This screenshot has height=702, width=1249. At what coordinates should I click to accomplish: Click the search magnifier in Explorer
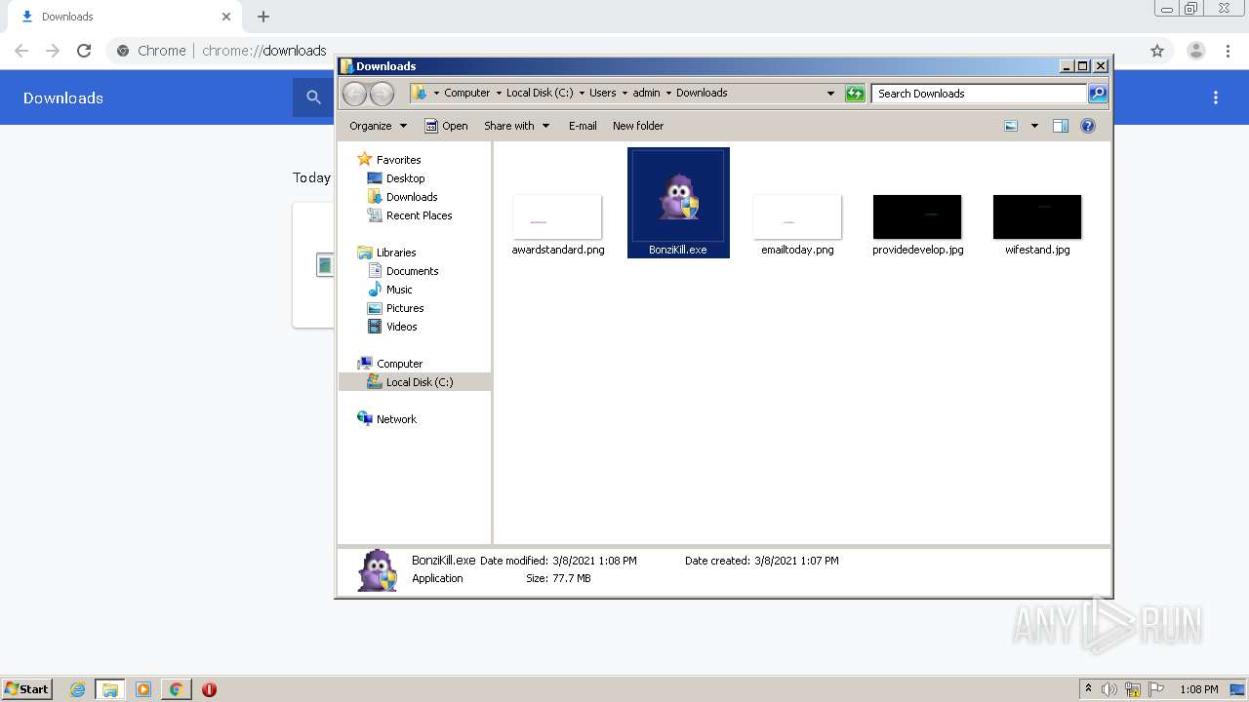click(x=1098, y=94)
